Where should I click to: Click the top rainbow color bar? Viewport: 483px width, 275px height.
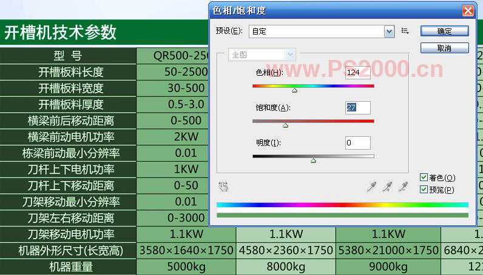pos(343,205)
